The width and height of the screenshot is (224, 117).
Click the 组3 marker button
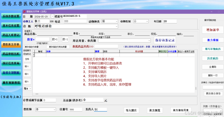tap(27, 81)
